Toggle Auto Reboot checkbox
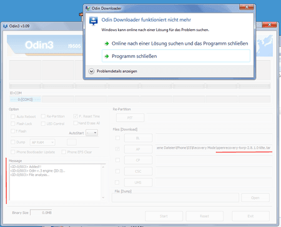281x227 pixels. coord(13,116)
